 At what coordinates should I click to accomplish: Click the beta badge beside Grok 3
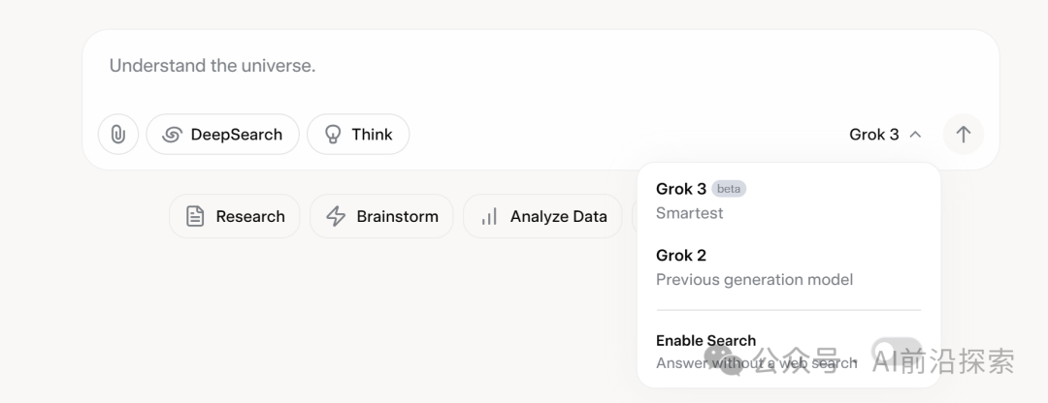[729, 189]
